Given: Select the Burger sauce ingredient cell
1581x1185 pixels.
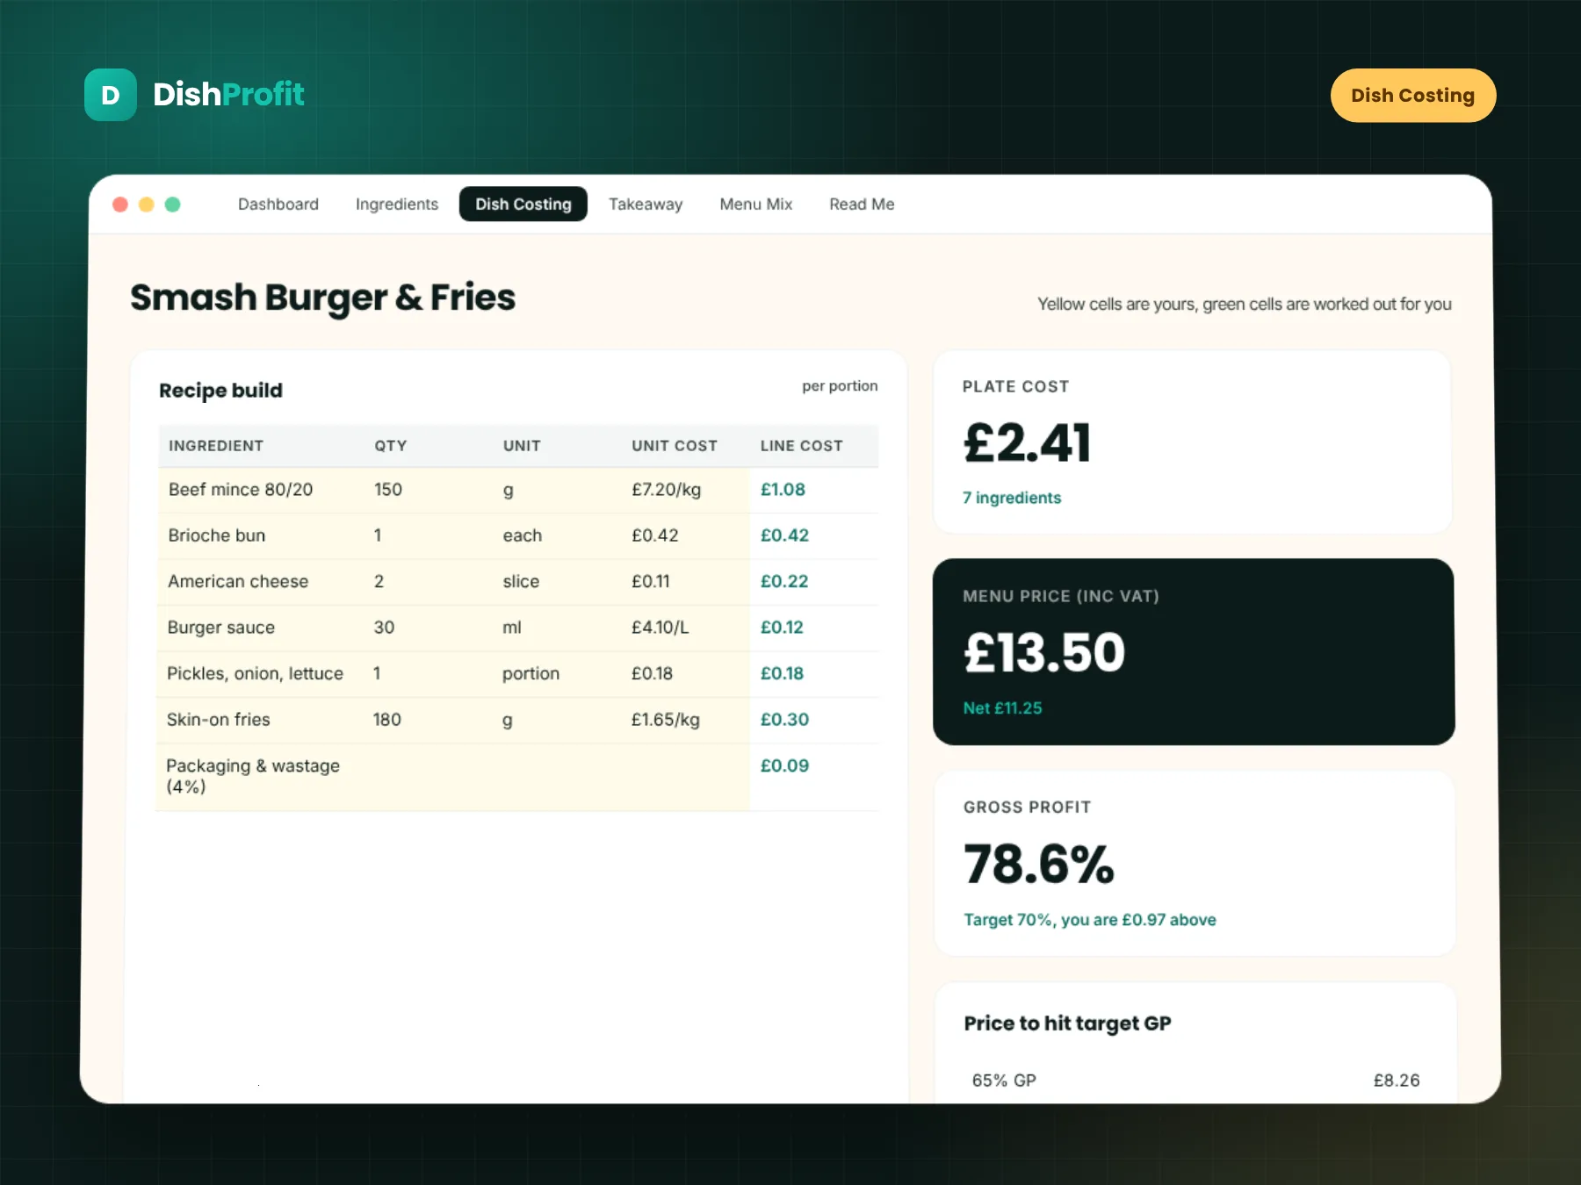Looking at the screenshot, I should coord(221,628).
